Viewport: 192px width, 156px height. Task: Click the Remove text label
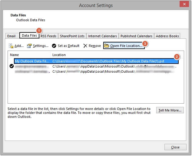95,46
